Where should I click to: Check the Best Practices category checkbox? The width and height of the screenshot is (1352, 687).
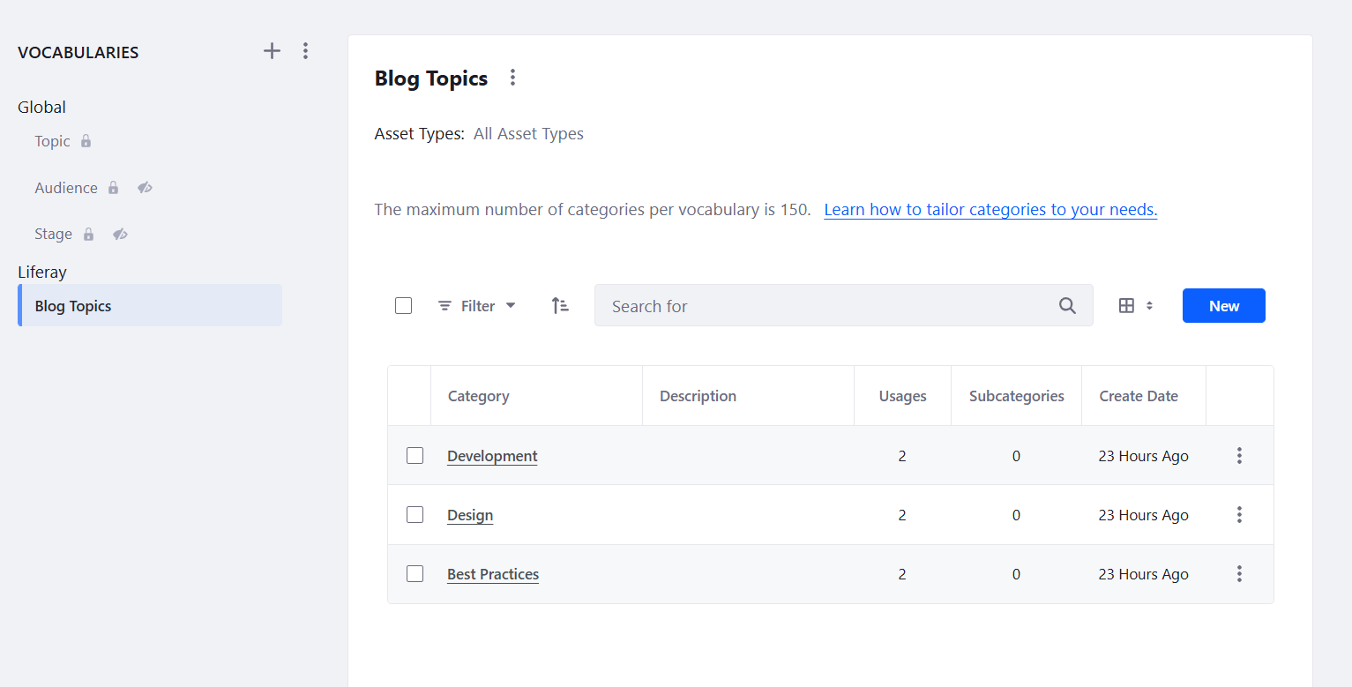(415, 574)
